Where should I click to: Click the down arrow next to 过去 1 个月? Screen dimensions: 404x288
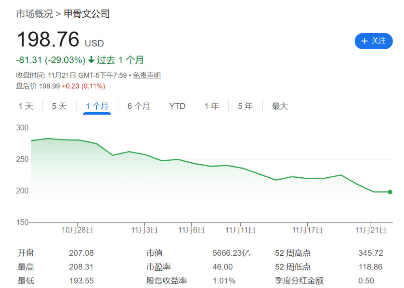click(x=91, y=60)
